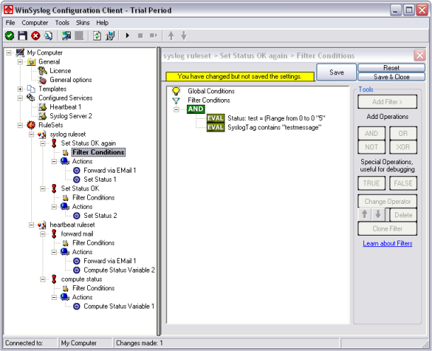
Task: Select the EVAL badge for Status test condition
Action: (x=215, y=118)
